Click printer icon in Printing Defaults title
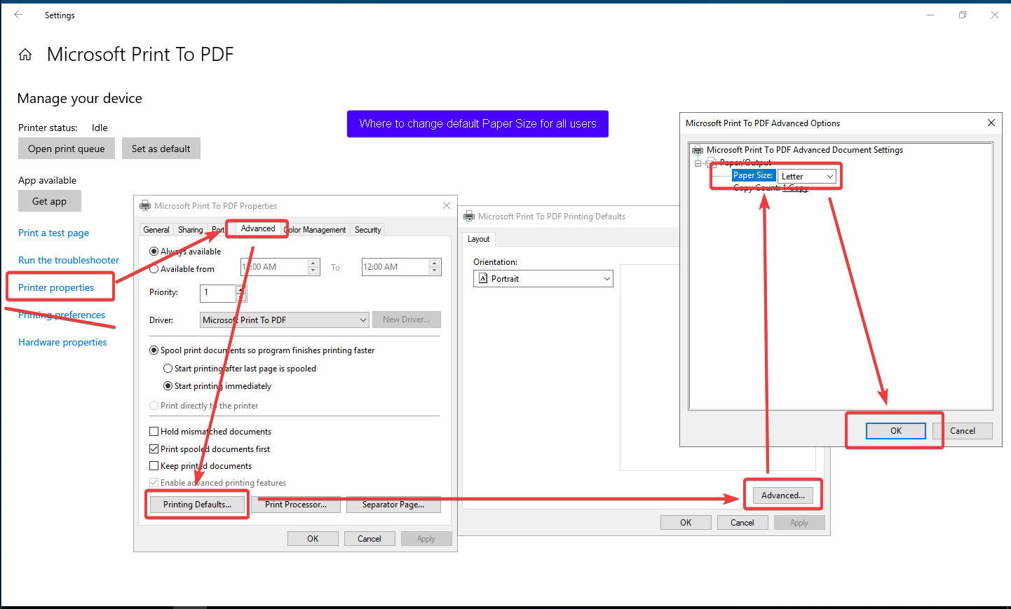1011x609 pixels. [469, 216]
